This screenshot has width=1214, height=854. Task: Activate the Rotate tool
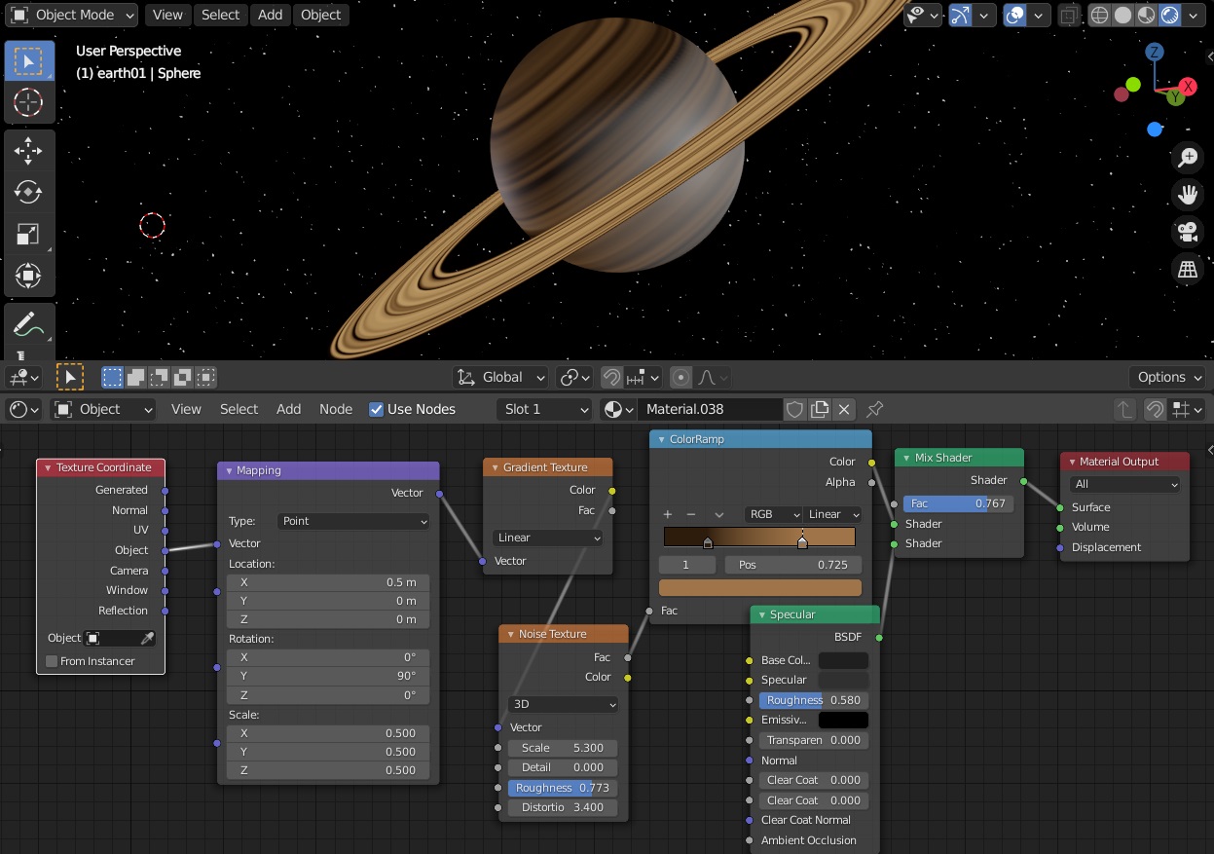tap(28, 192)
